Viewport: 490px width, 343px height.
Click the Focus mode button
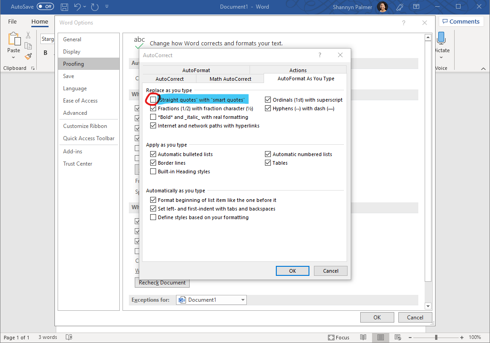point(339,338)
